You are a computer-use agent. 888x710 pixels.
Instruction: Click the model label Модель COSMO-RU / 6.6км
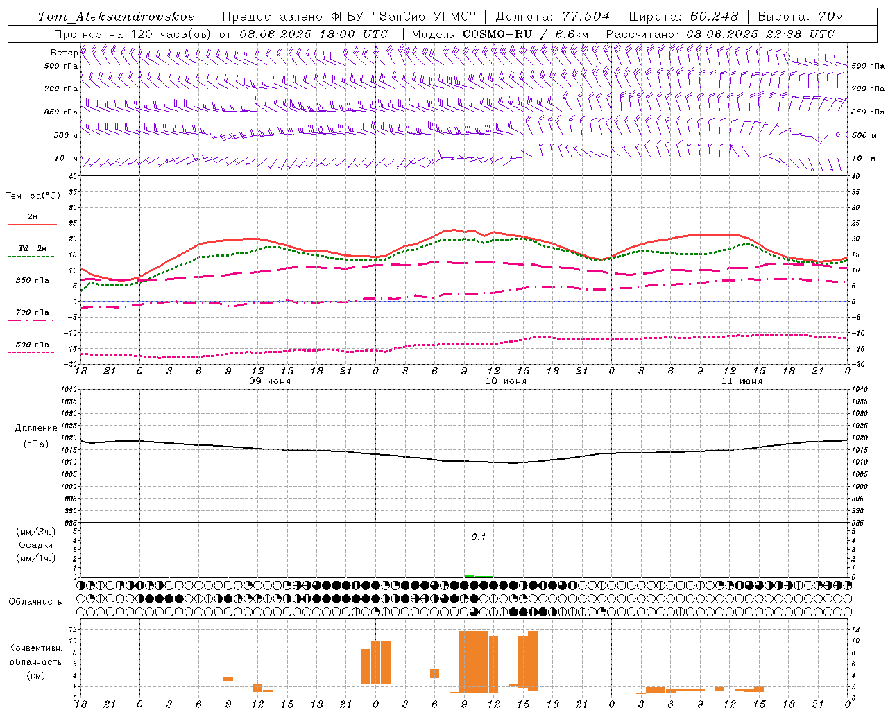500,34
